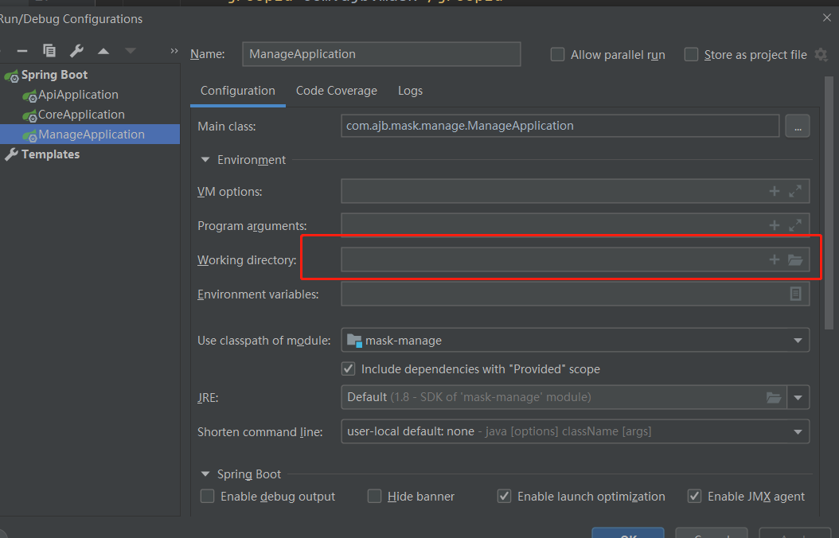Enable debug output checkbox
The height and width of the screenshot is (538, 839).
[207, 497]
